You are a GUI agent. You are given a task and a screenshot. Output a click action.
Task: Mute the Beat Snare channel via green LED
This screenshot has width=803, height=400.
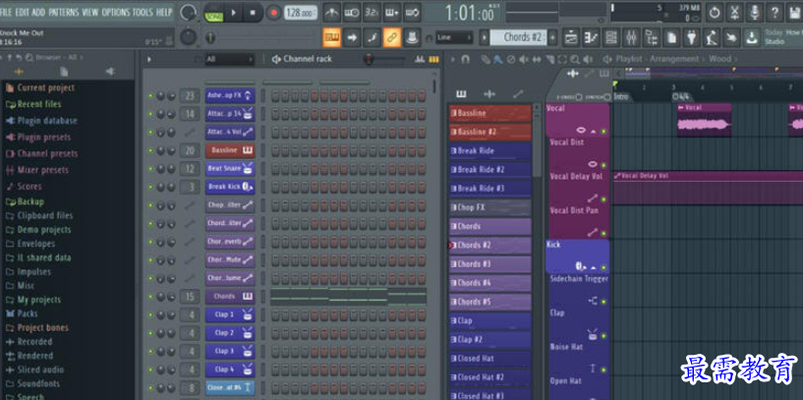(x=150, y=169)
